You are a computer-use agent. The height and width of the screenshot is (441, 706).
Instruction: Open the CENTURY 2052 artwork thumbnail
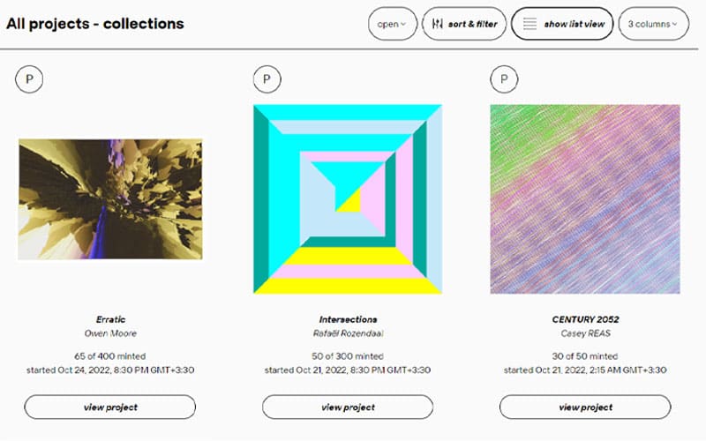[x=585, y=198]
